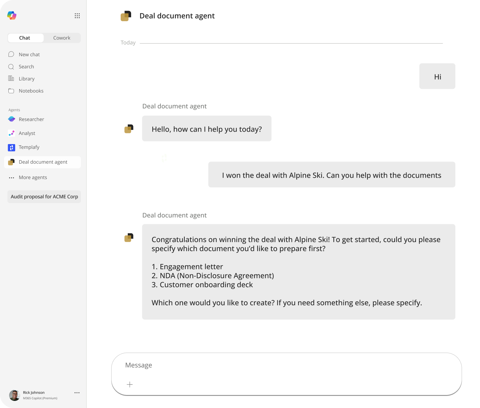The width and height of the screenshot is (480, 408).
Task: Open Audit proposal for ACME Corp chat
Action: [x=44, y=197]
